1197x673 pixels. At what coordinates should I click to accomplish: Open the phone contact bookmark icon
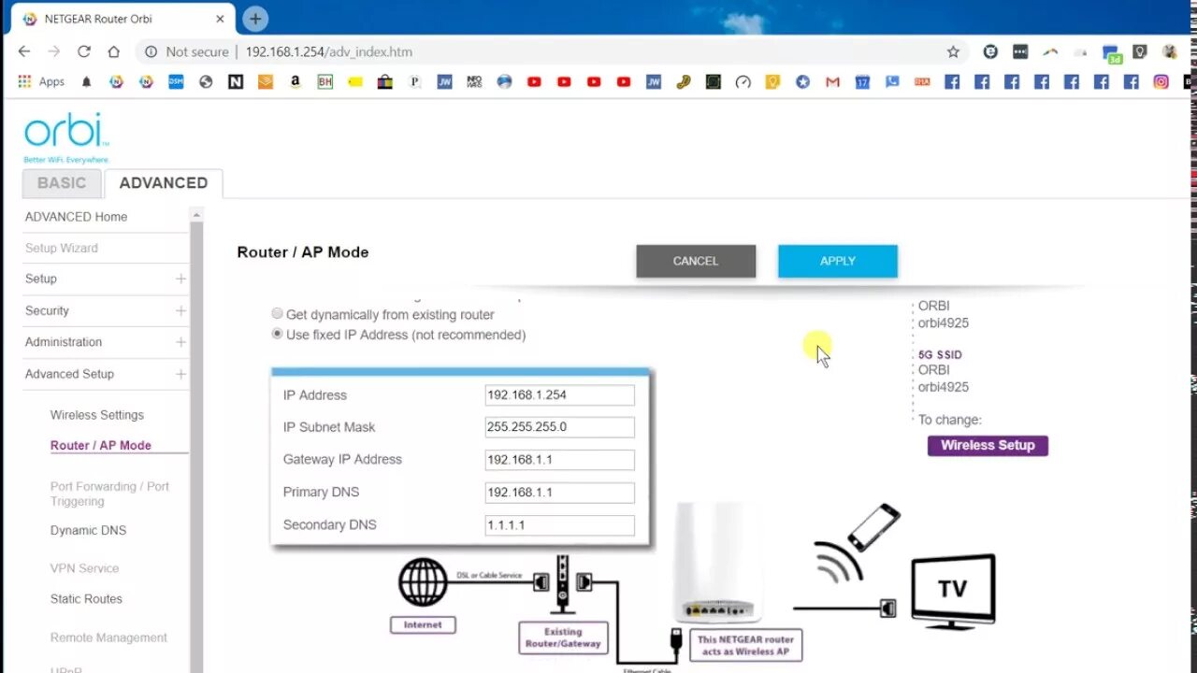click(892, 82)
